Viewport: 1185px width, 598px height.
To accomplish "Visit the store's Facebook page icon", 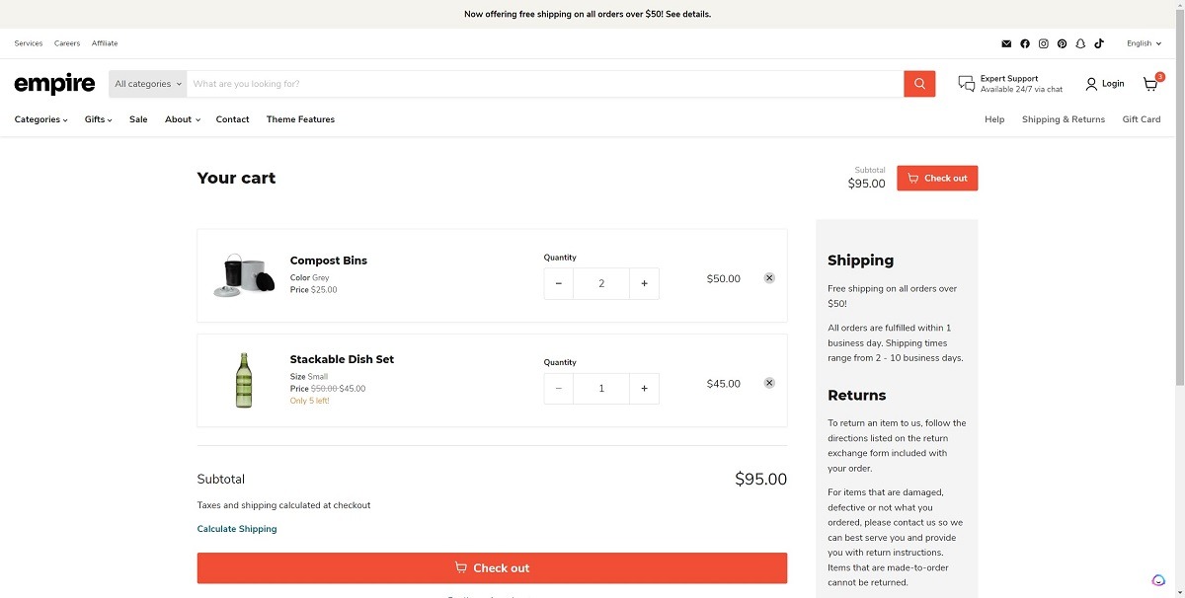I will click(1025, 43).
